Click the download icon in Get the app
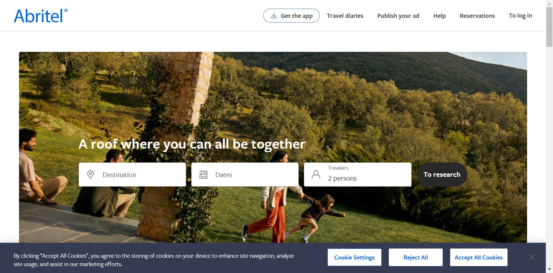This screenshot has height=273, width=553. (x=274, y=16)
